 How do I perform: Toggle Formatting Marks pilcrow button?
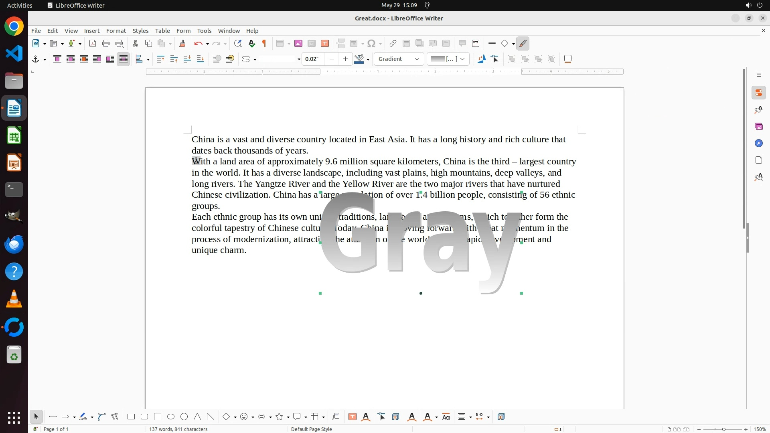264,44
